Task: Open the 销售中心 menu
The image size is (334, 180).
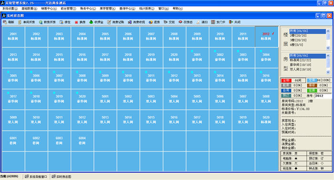Action: [49, 9]
